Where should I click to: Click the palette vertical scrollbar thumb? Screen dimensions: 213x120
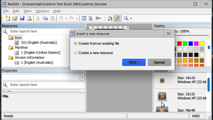tap(209, 47)
